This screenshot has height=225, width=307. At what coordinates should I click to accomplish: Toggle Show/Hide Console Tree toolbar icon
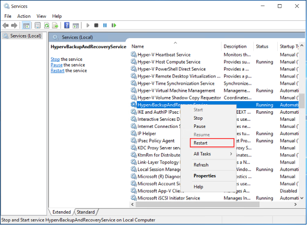[26, 26]
